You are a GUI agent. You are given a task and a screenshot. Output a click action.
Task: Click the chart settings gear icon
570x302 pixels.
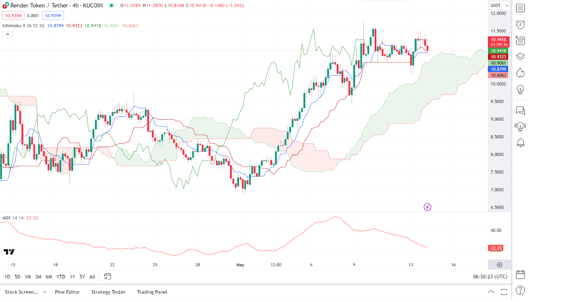499,265
